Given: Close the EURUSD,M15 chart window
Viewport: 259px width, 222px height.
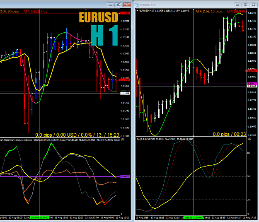Looking at the screenshot, I should point(254,5).
